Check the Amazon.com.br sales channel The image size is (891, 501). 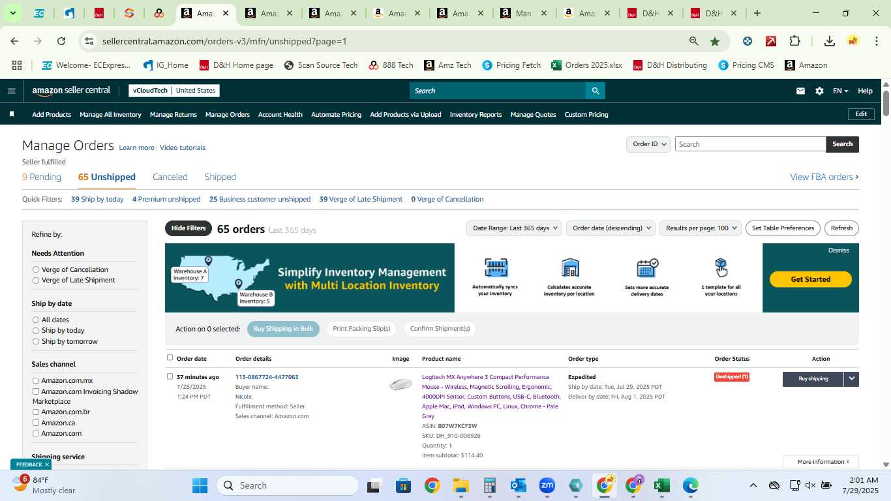tap(36, 412)
